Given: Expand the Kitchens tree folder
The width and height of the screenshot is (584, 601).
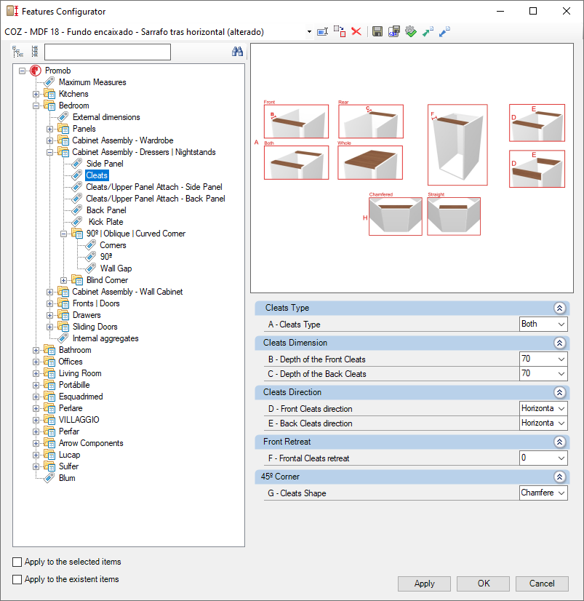Looking at the screenshot, I should (36, 95).
